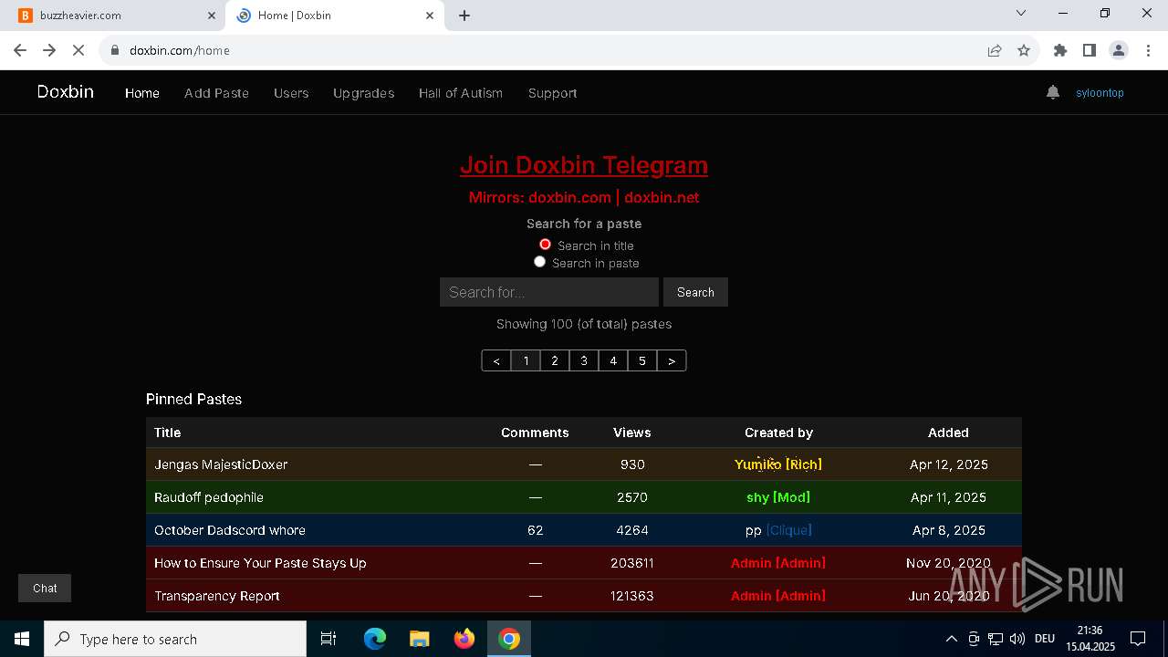1168x657 pixels.
Task: Click the Search button
Action: click(x=695, y=292)
